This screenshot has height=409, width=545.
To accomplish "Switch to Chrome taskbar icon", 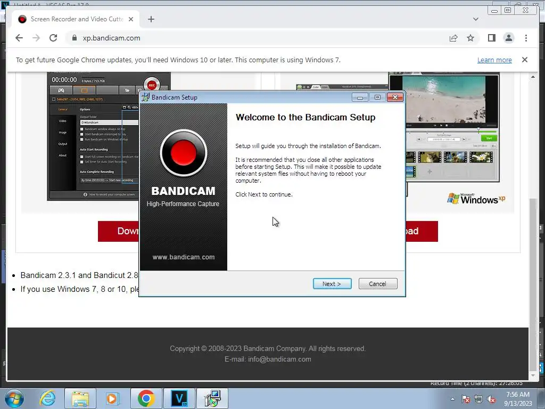I will click(x=146, y=398).
